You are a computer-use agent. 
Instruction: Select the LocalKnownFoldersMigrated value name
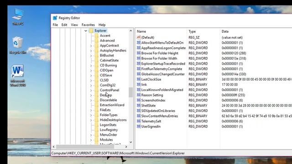[x=162, y=90]
